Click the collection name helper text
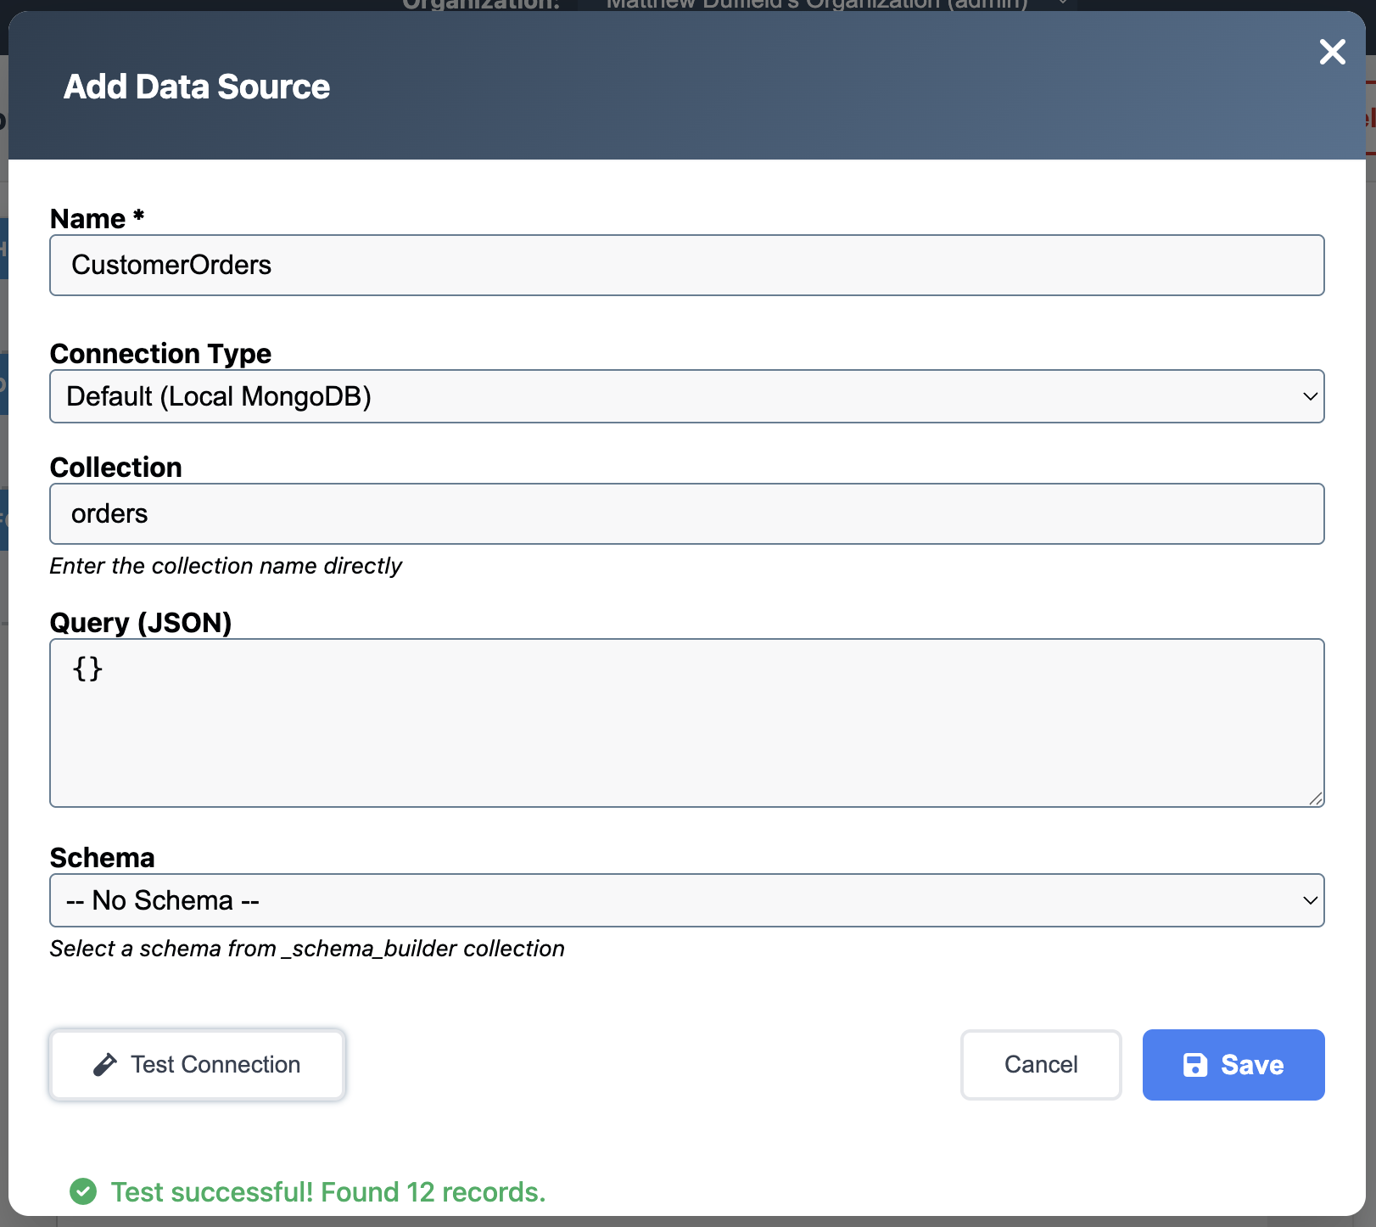 pos(227,565)
